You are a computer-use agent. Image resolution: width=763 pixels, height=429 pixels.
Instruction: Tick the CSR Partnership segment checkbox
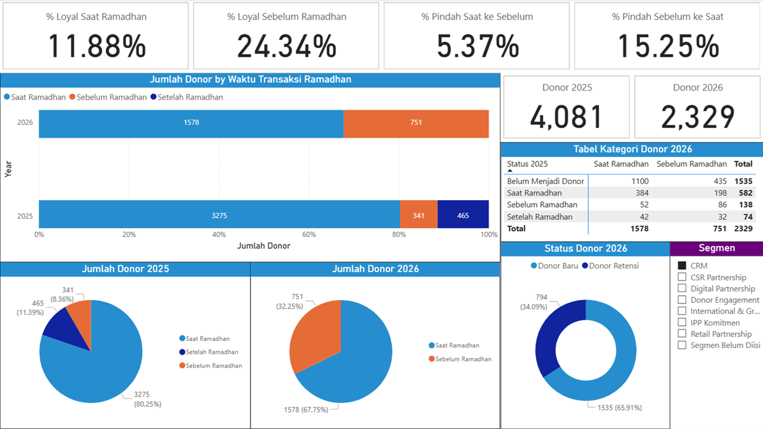[682, 277]
